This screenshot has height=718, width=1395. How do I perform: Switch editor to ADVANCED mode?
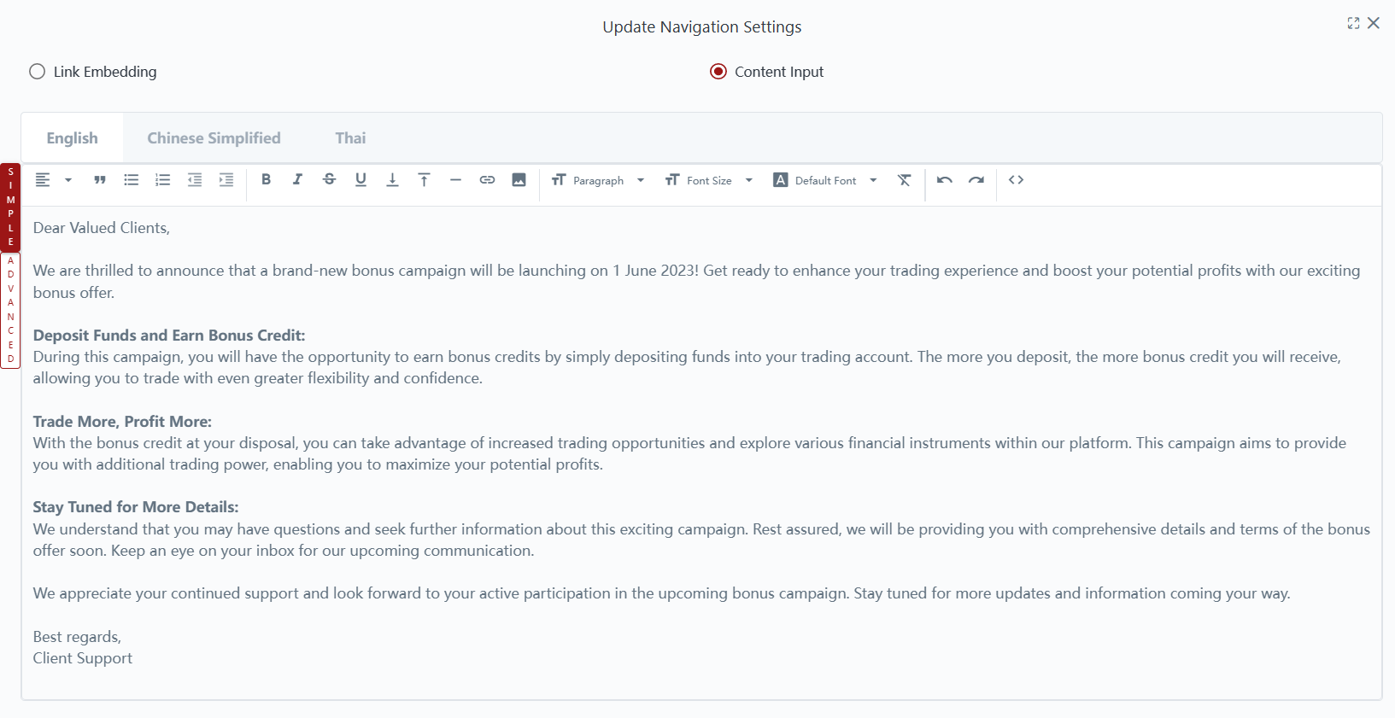(10, 310)
